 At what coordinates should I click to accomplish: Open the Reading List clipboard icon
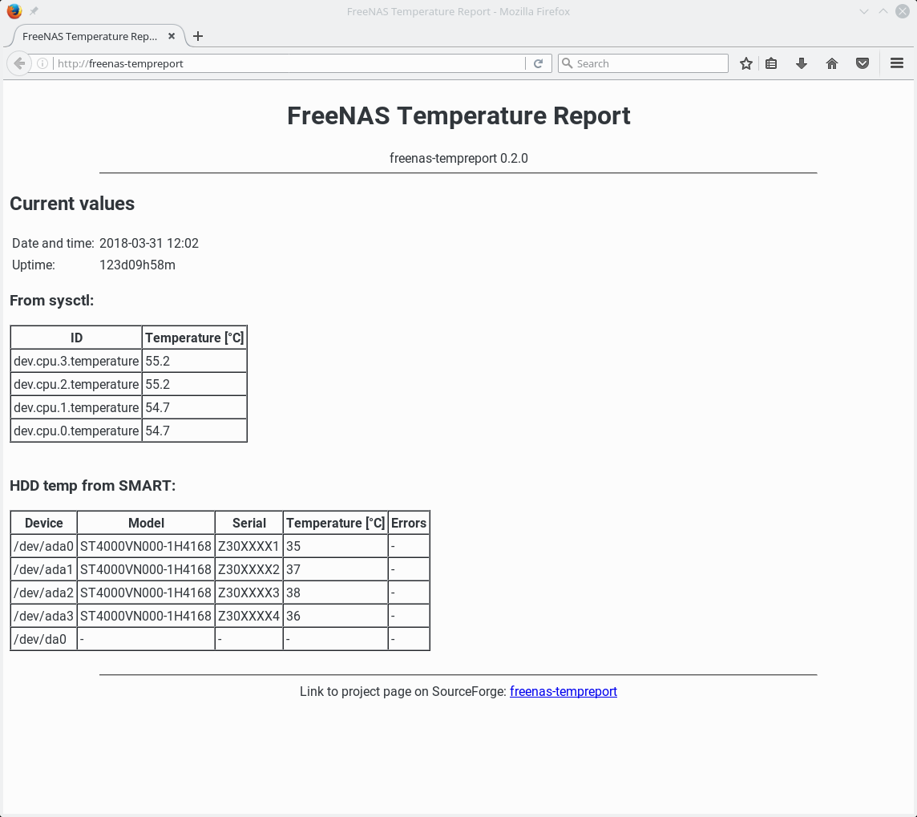[x=771, y=63]
